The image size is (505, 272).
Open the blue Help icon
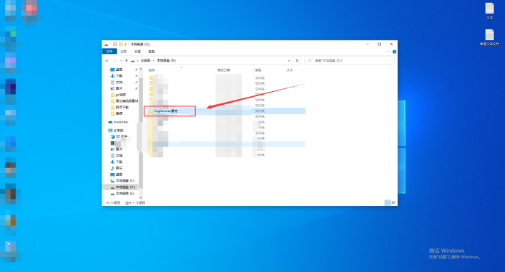[x=394, y=51]
